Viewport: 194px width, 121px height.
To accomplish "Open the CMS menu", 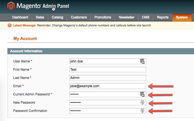I will [146, 17].
